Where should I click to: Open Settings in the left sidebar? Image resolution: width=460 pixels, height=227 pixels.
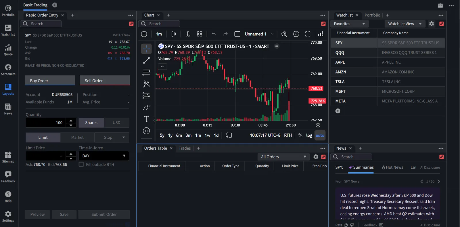tap(8, 216)
